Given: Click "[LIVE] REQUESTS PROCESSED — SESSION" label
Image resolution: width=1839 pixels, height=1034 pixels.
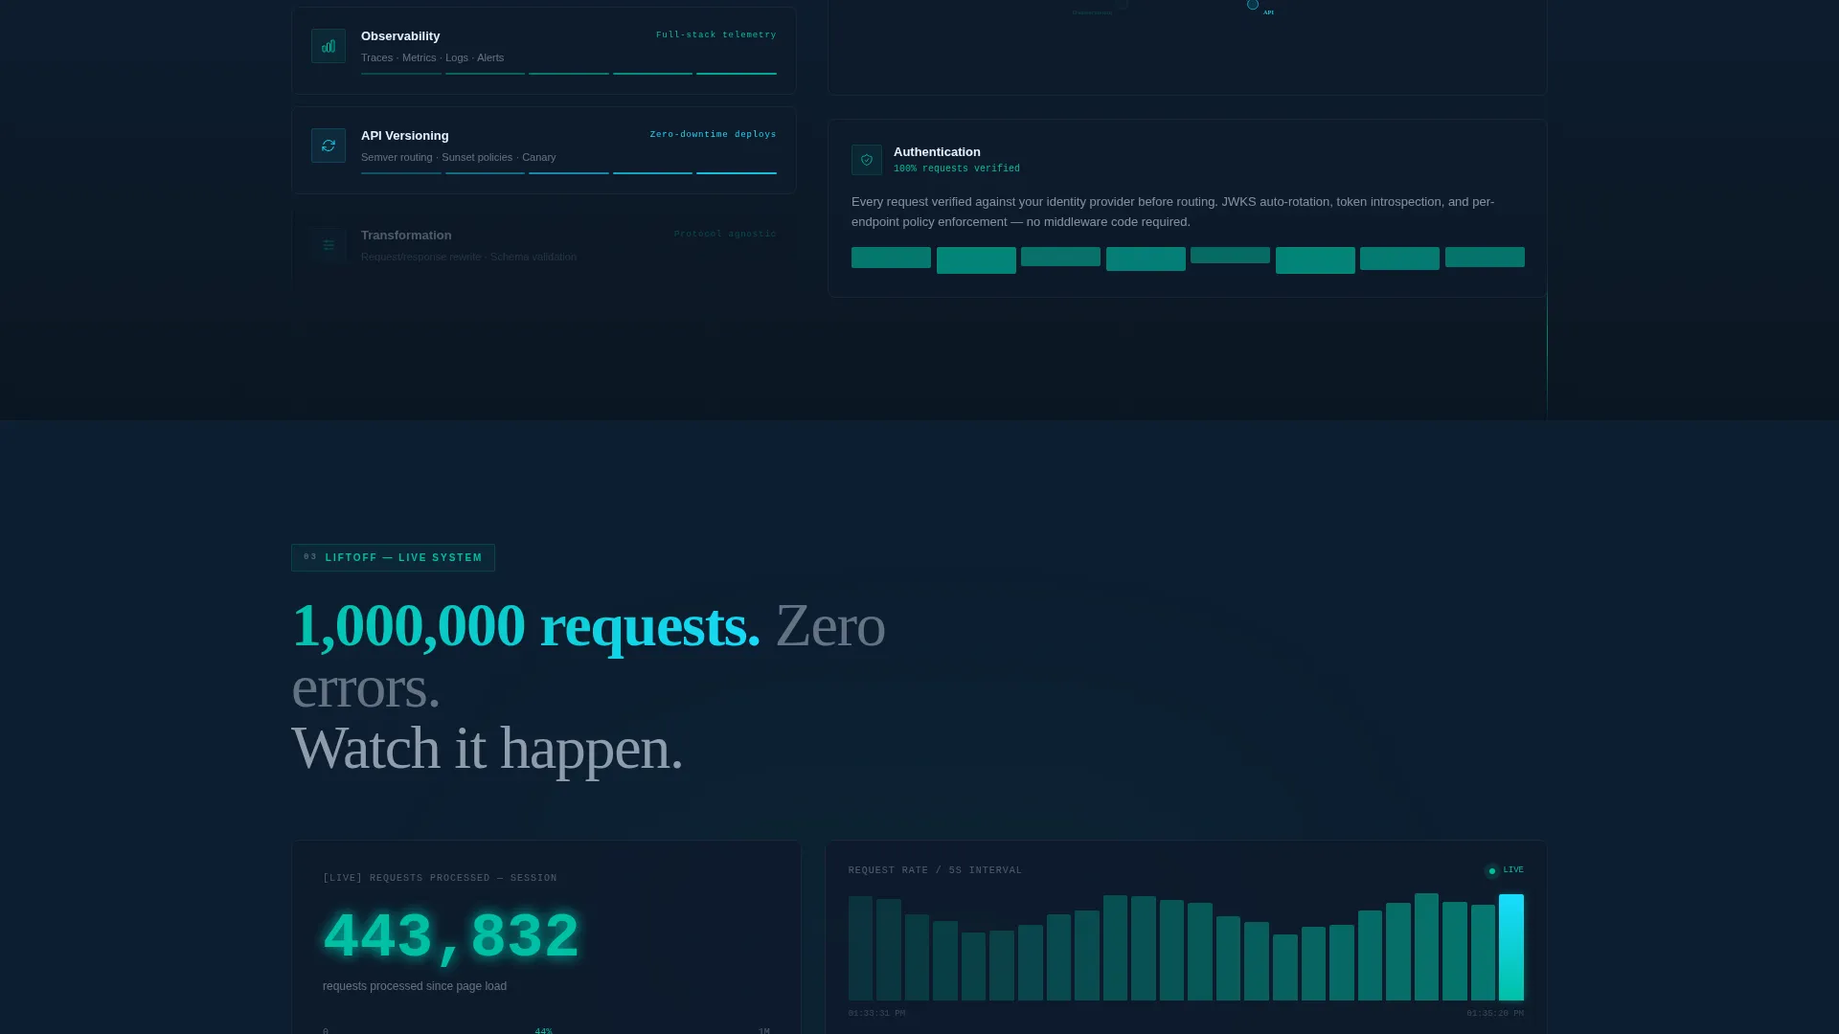Looking at the screenshot, I should click(440, 878).
